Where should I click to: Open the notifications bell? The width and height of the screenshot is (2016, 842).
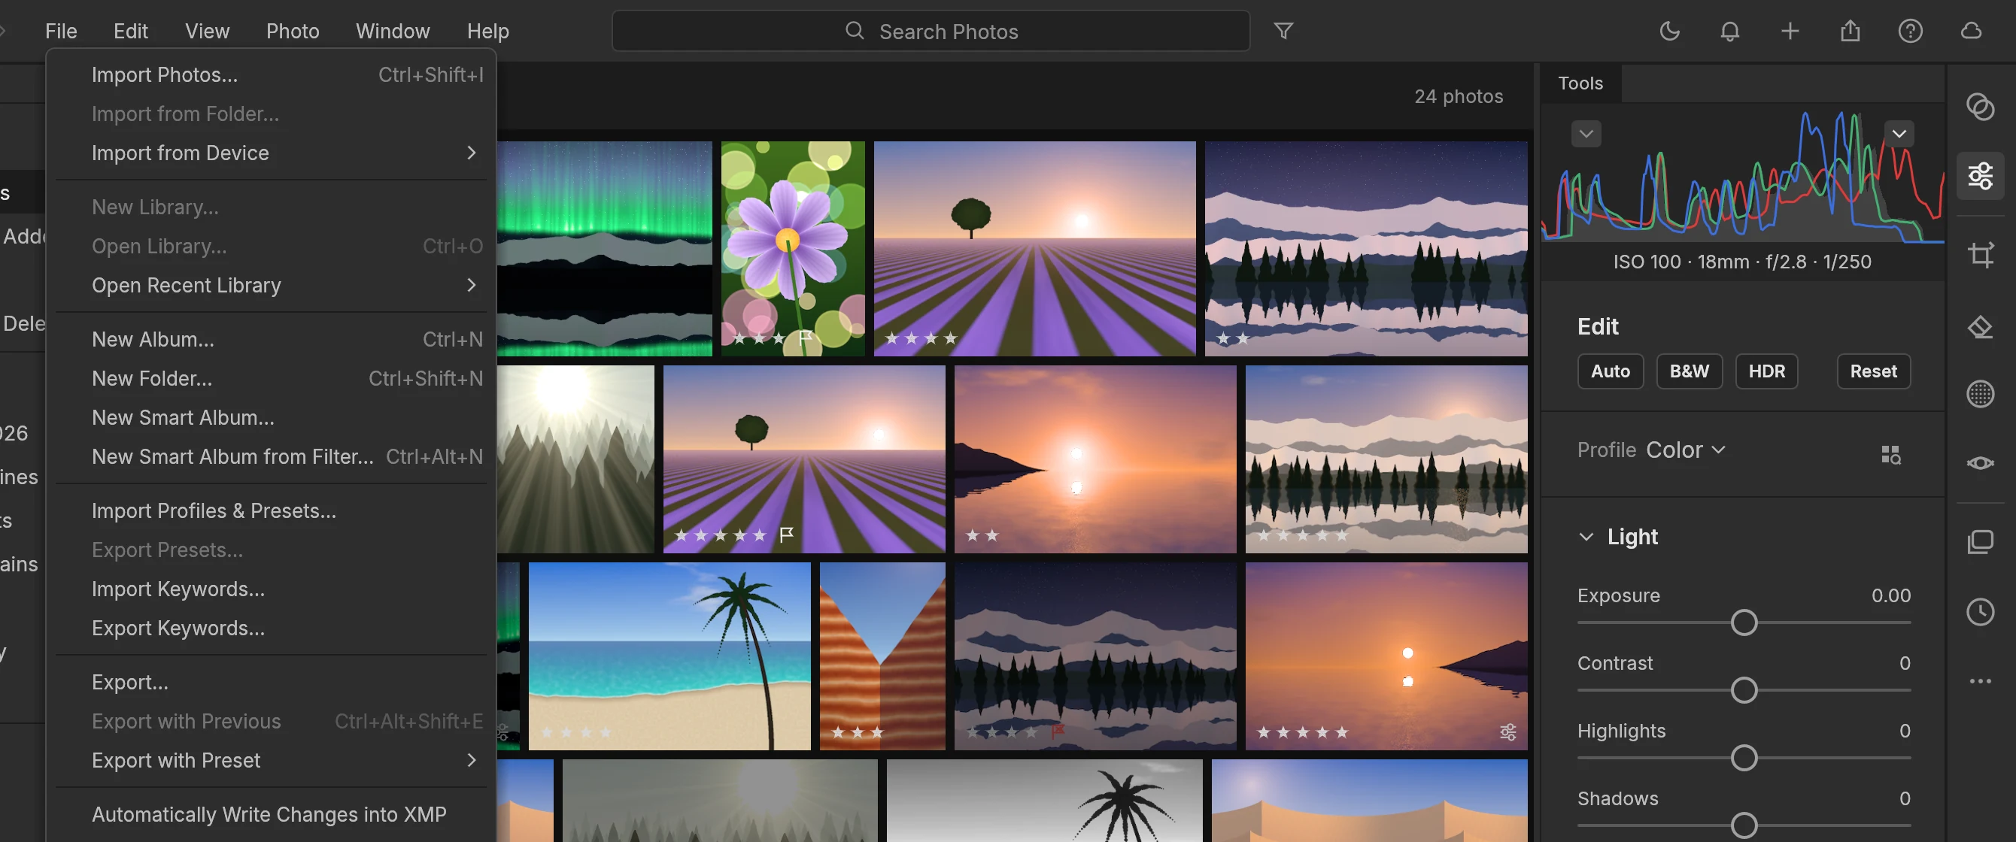(x=1729, y=32)
